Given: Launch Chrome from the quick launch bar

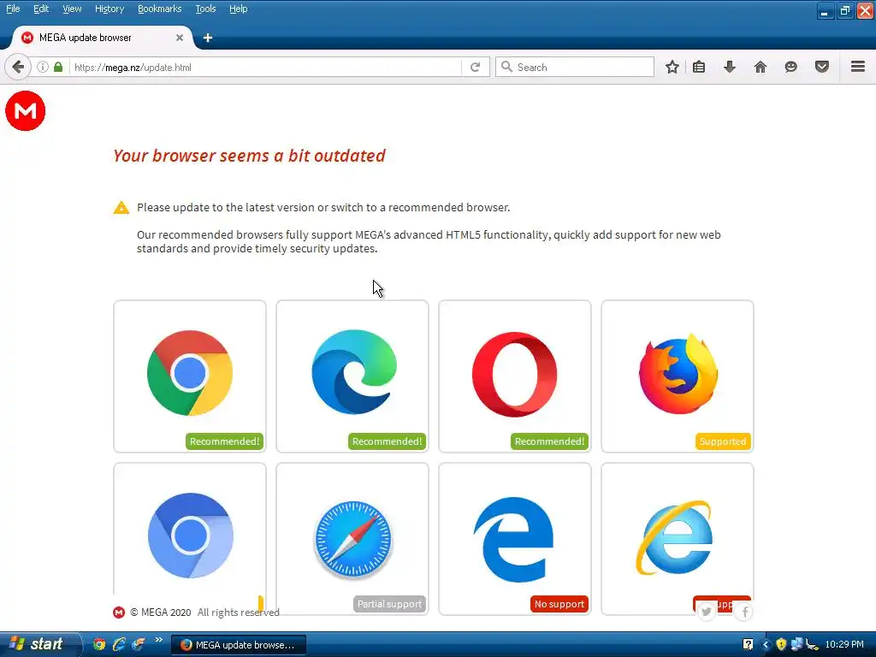Looking at the screenshot, I should pos(99,644).
